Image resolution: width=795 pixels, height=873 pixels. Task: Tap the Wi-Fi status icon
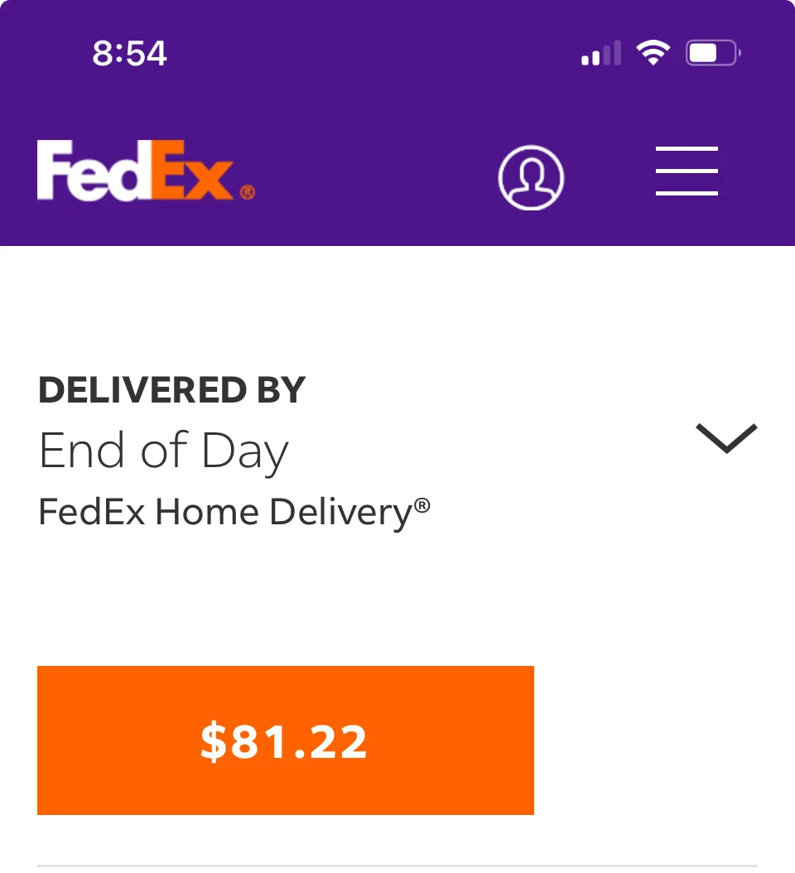click(x=653, y=54)
